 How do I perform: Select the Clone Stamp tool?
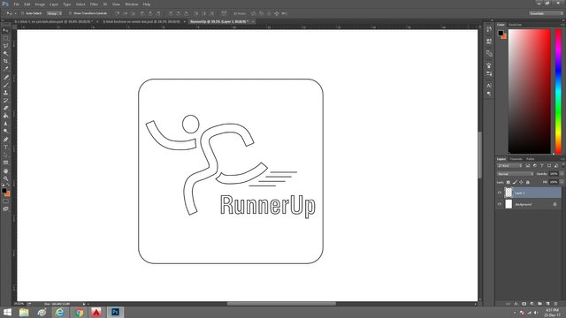tap(6, 93)
